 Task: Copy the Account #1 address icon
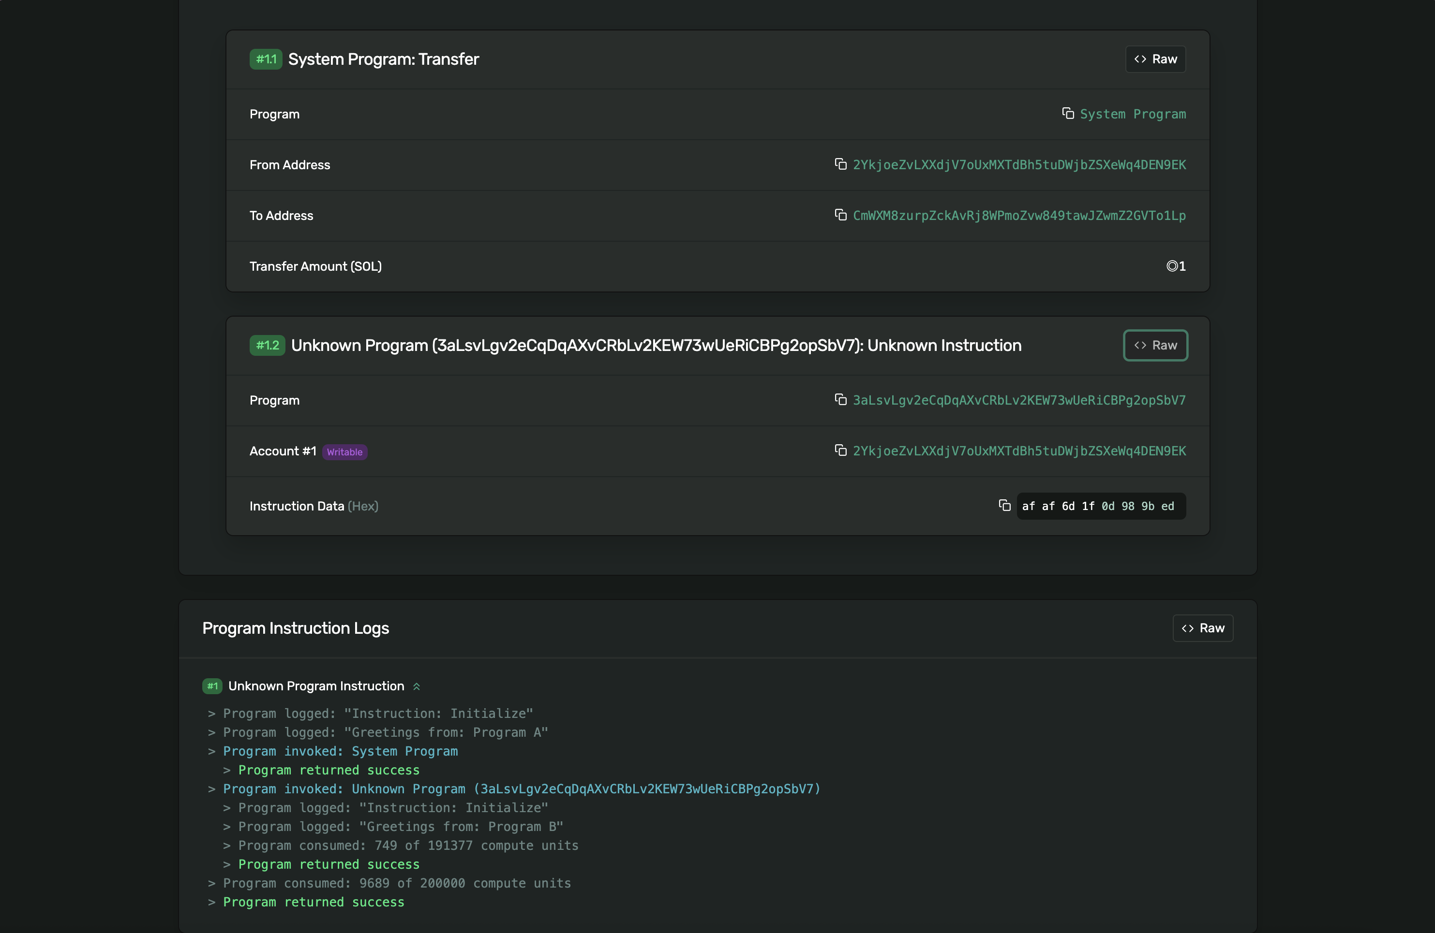coord(840,450)
